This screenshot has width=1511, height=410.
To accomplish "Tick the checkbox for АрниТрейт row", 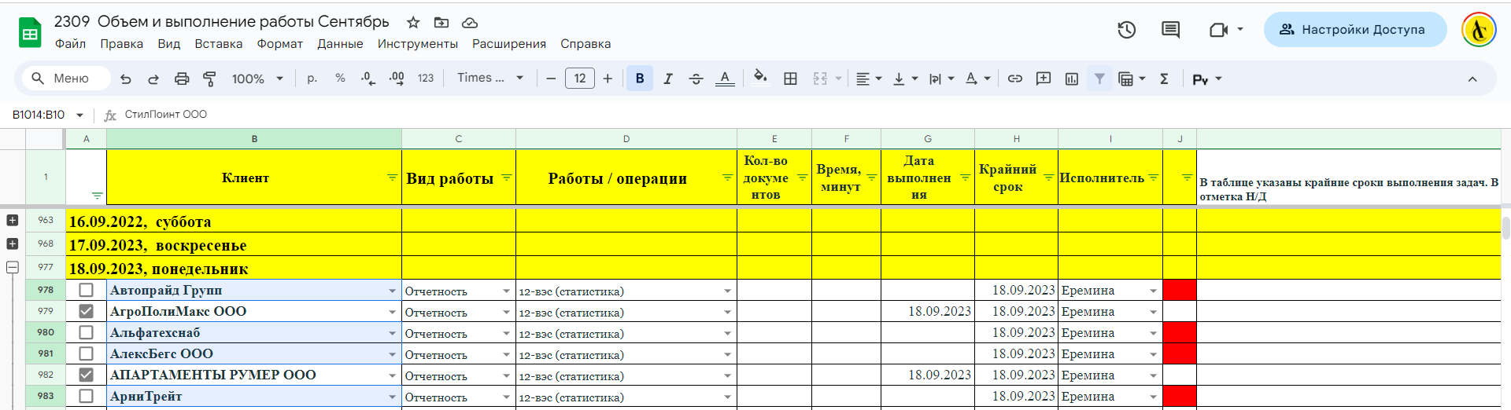I will pos(87,396).
